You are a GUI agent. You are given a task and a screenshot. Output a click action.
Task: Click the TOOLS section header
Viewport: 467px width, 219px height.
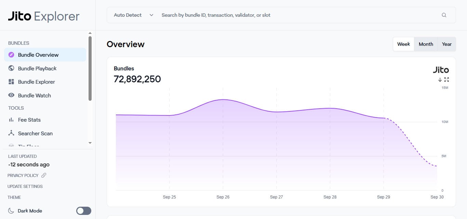[16, 108]
